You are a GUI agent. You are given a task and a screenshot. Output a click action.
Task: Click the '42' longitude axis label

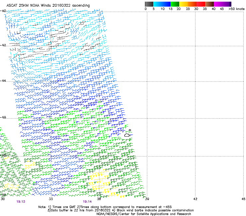[x=195, y=199]
